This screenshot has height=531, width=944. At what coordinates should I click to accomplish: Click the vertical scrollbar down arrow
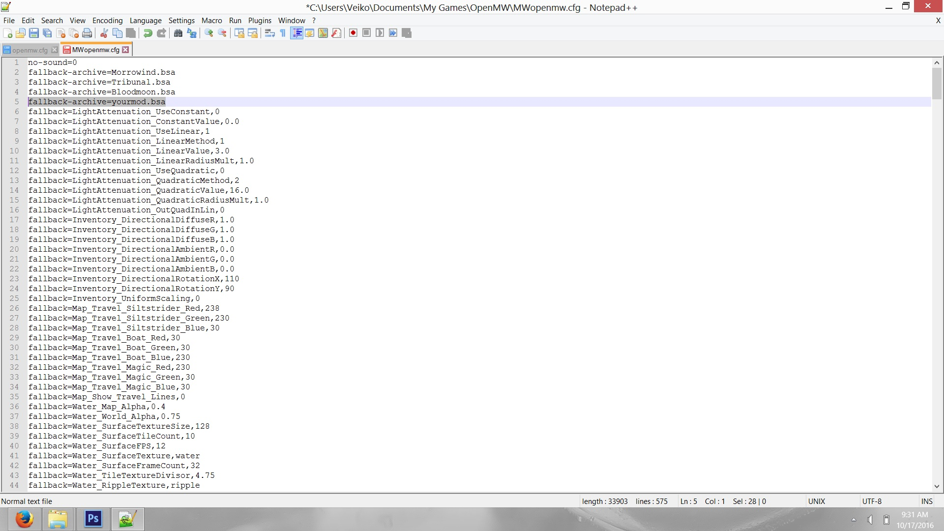937,486
